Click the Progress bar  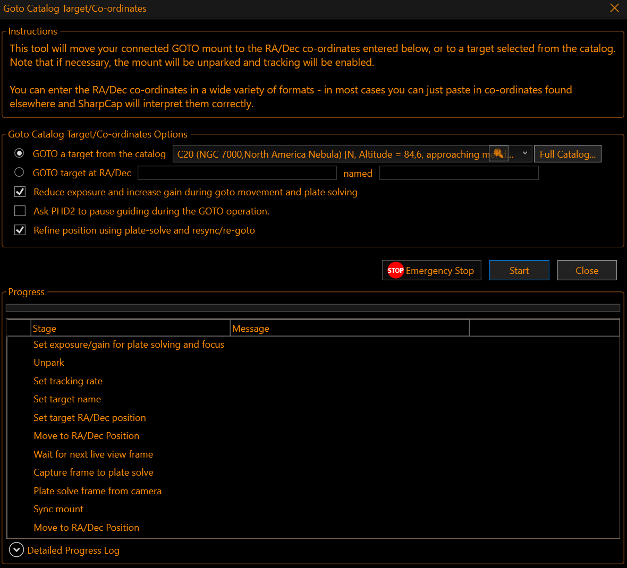tap(312, 307)
